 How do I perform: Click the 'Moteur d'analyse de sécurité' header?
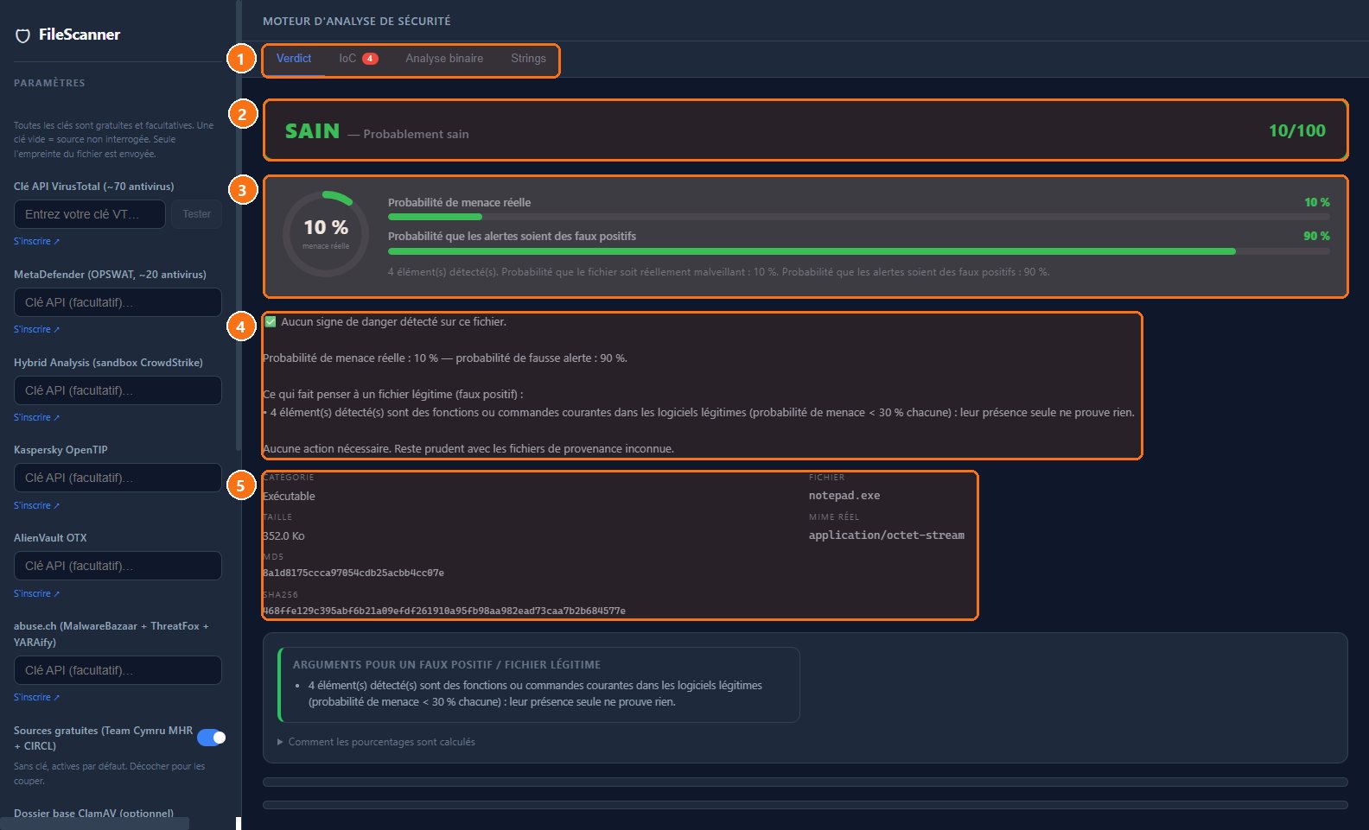tap(357, 21)
